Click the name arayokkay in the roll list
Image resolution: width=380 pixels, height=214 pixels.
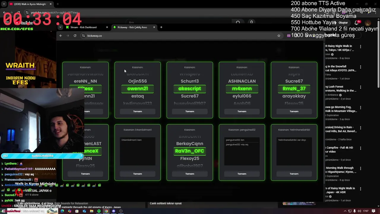294,96
